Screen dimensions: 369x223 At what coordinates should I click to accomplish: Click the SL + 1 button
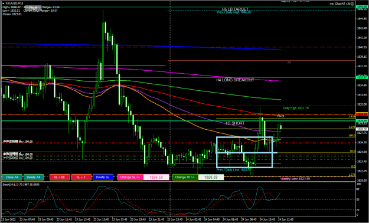(81, 177)
